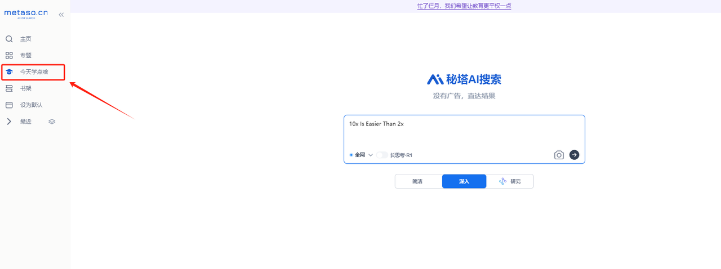Click the 没有广告，直达结果 tagline
The width and height of the screenshot is (721, 269).
tap(464, 96)
